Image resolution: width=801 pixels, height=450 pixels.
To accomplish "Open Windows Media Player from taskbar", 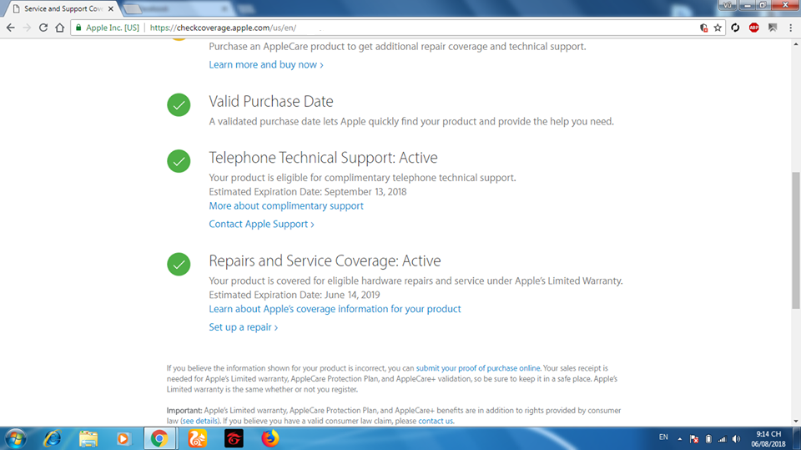I will [x=123, y=439].
